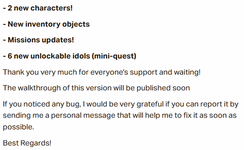Click the word "inventory" in bold list
Screen dimensions: 244x150
(x=43, y=24)
